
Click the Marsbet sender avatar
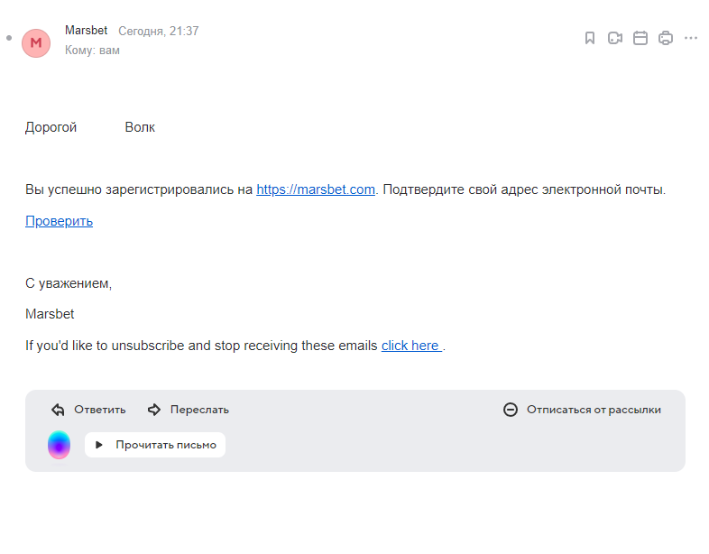point(36,43)
